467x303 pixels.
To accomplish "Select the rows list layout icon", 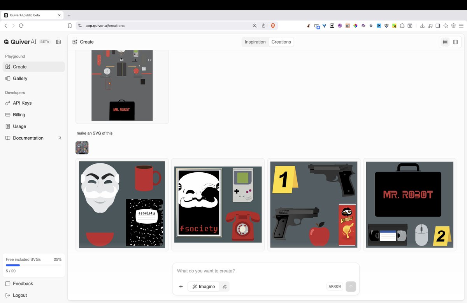I will point(445,42).
